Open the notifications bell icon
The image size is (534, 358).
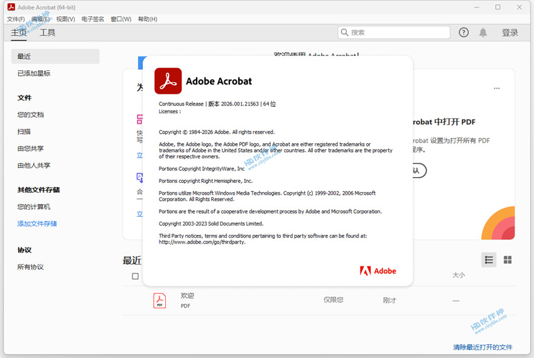[x=483, y=33]
